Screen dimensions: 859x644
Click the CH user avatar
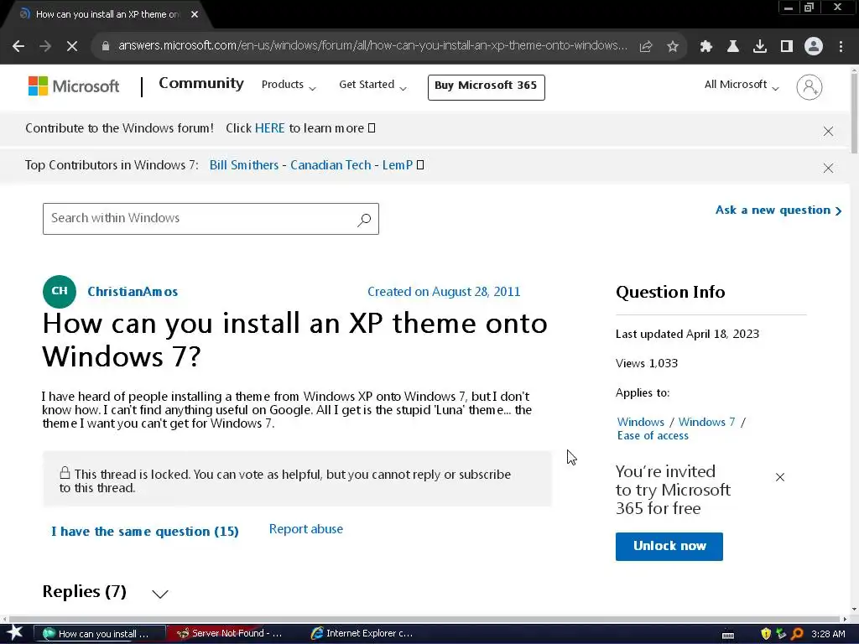click(60, 291)
